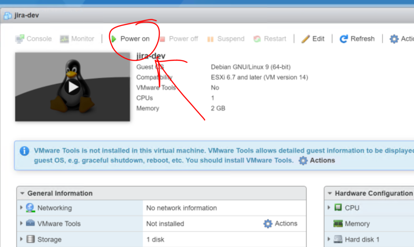Select Power off in the toolbar
414x247 pixels.
click(x=179, y=39)
